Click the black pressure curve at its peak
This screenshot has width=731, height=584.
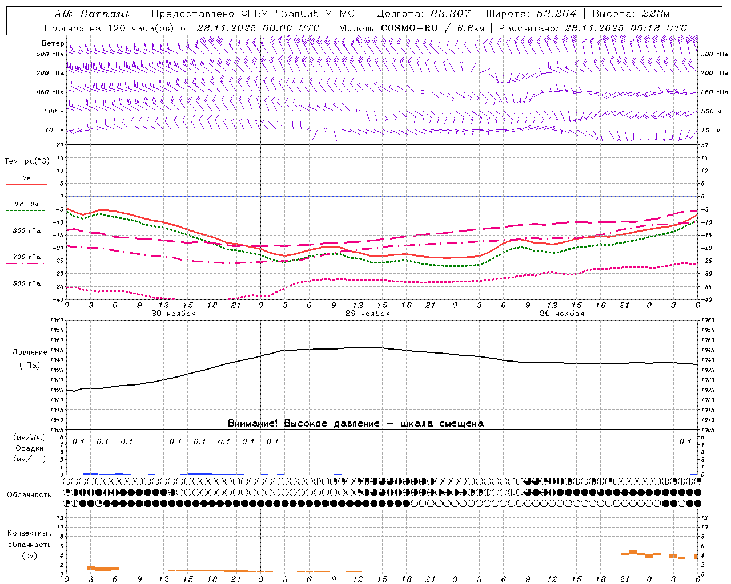click(x=354, y=347)
